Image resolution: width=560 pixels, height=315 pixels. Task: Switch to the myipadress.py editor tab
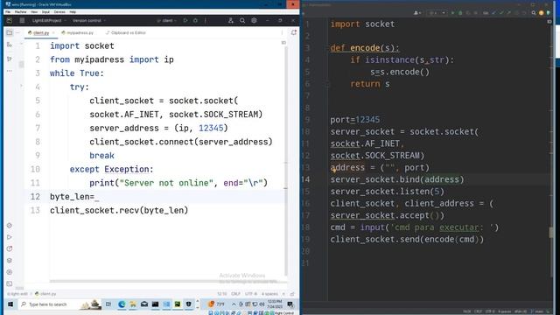78,32
